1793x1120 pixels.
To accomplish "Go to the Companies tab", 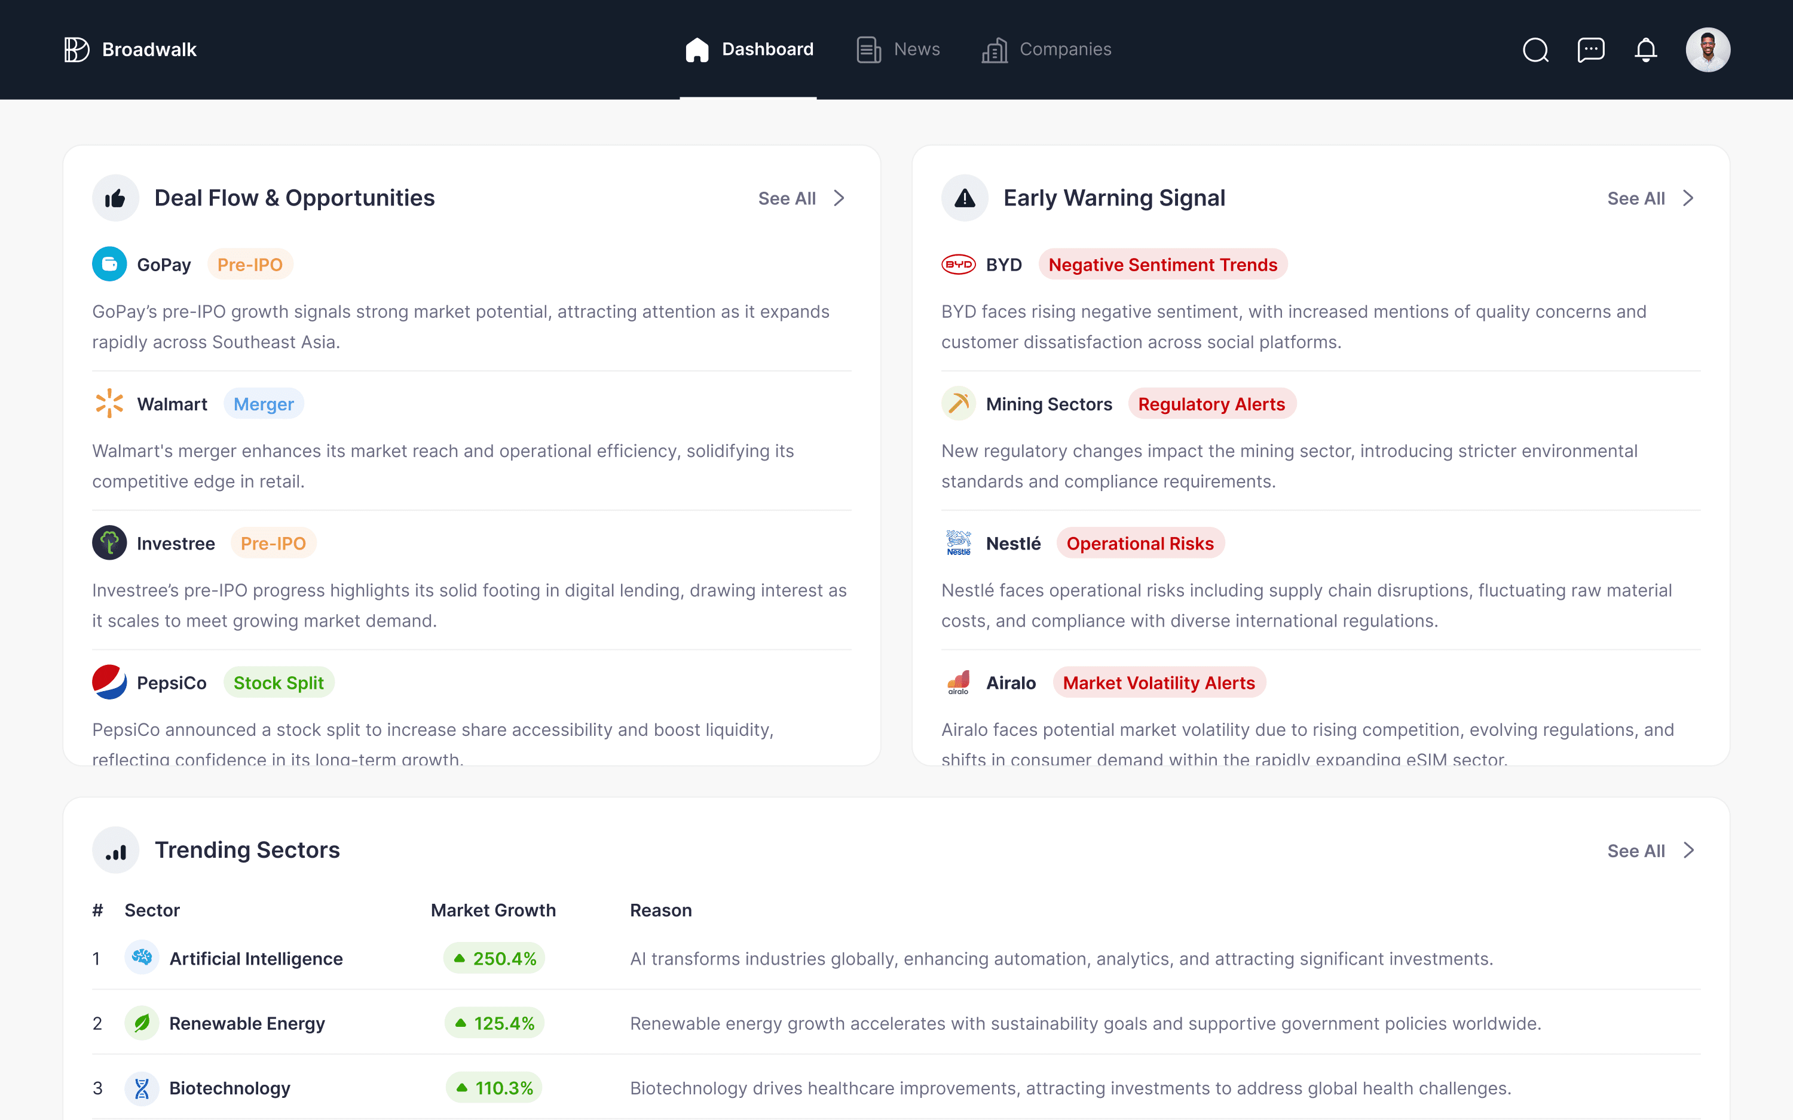I will click(x=1046, y=50).
